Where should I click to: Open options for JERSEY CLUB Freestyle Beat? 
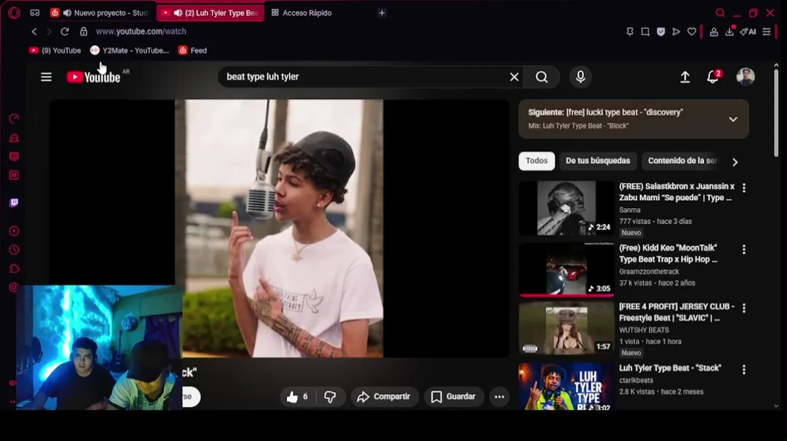[x=743, y=308]
